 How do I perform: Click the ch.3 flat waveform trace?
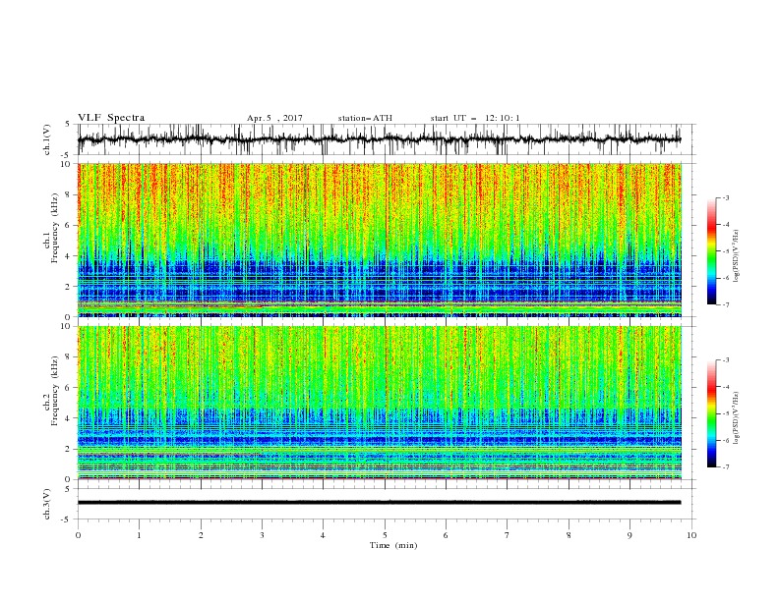pyautogui.click(x=379, y=503)
